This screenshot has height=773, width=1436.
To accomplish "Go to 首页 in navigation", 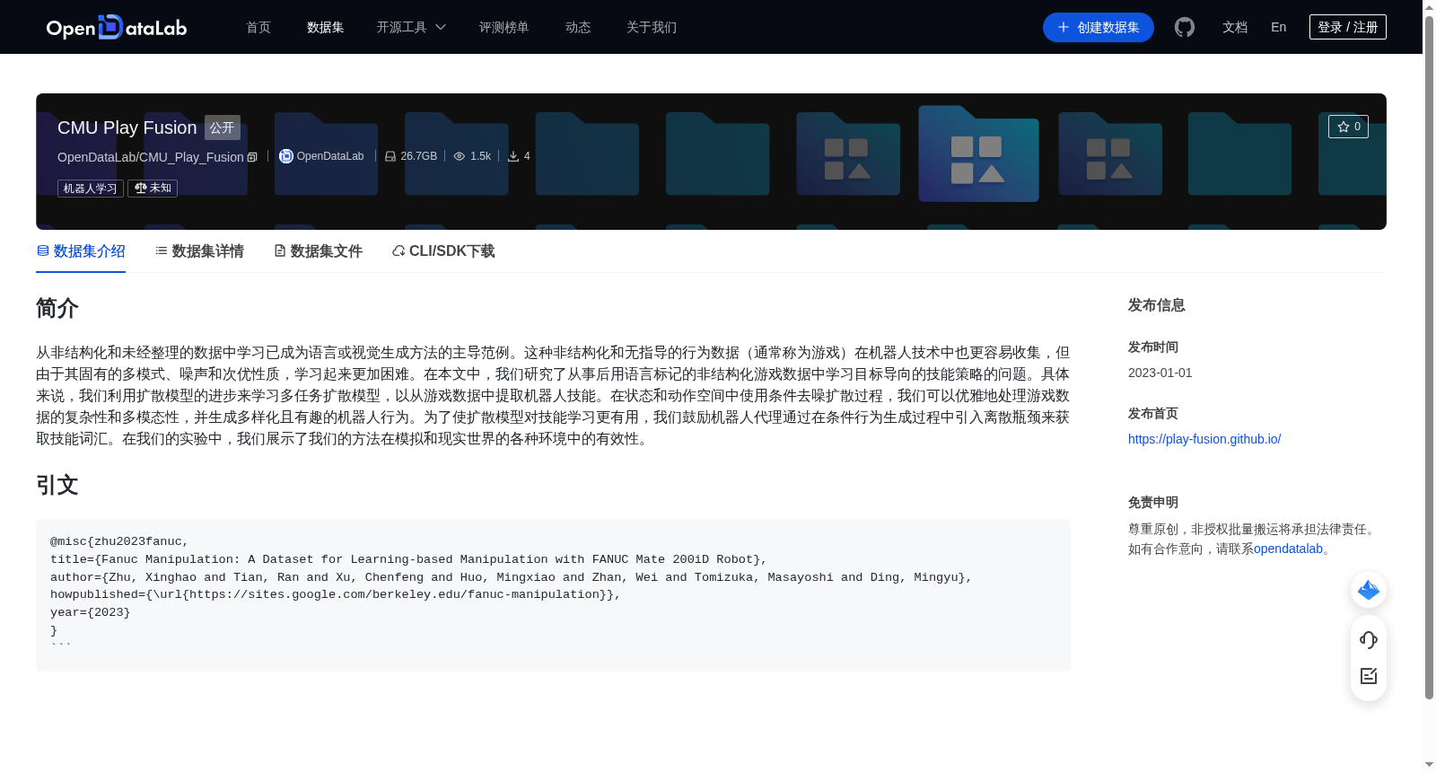I will coord(258,28).
